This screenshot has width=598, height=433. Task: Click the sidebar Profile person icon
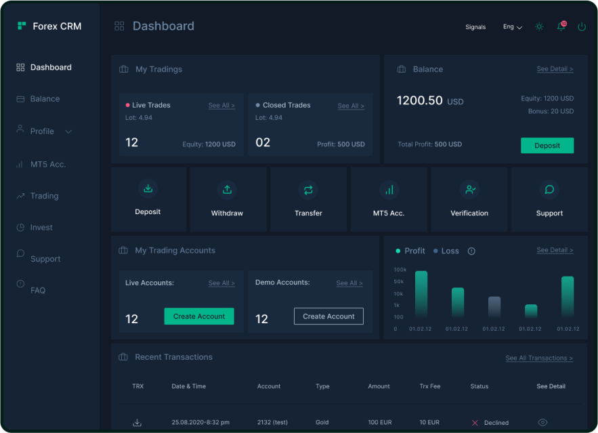tap(20, 129)
